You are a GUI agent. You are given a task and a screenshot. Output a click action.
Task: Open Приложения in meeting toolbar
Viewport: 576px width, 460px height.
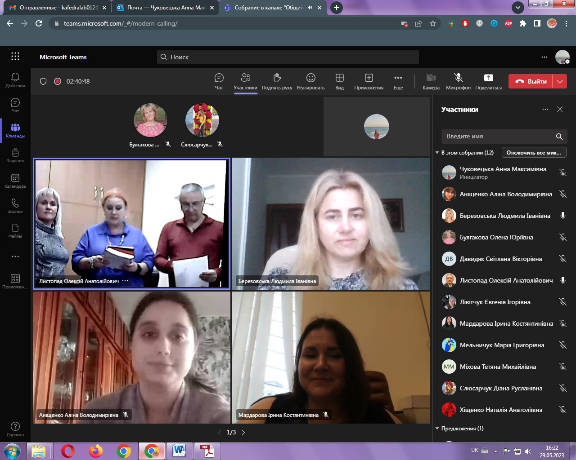click(x=369, y=81)
